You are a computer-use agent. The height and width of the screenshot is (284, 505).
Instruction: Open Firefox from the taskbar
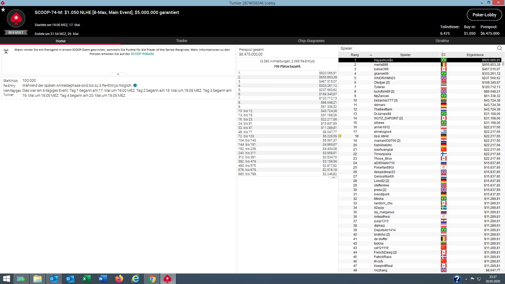tap(119, 278)
